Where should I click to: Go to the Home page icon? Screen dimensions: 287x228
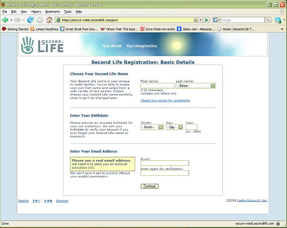pos(49,20)
